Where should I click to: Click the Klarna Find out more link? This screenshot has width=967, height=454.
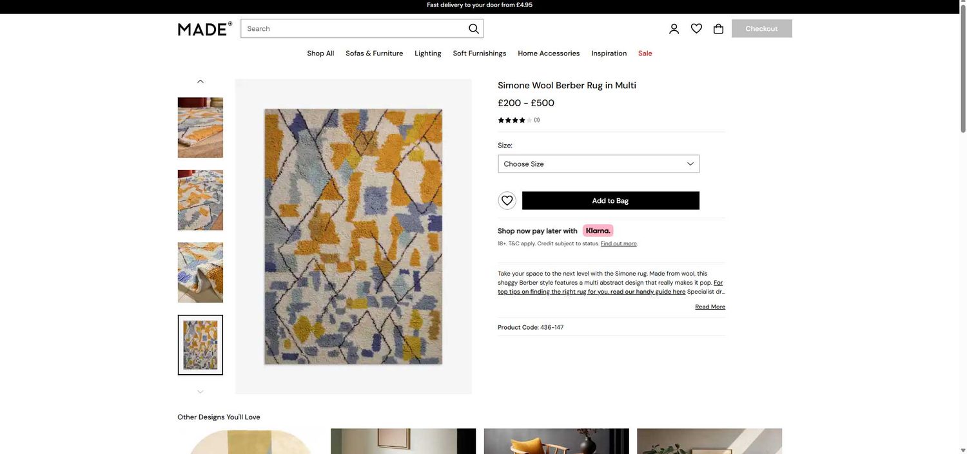(619, 243)
